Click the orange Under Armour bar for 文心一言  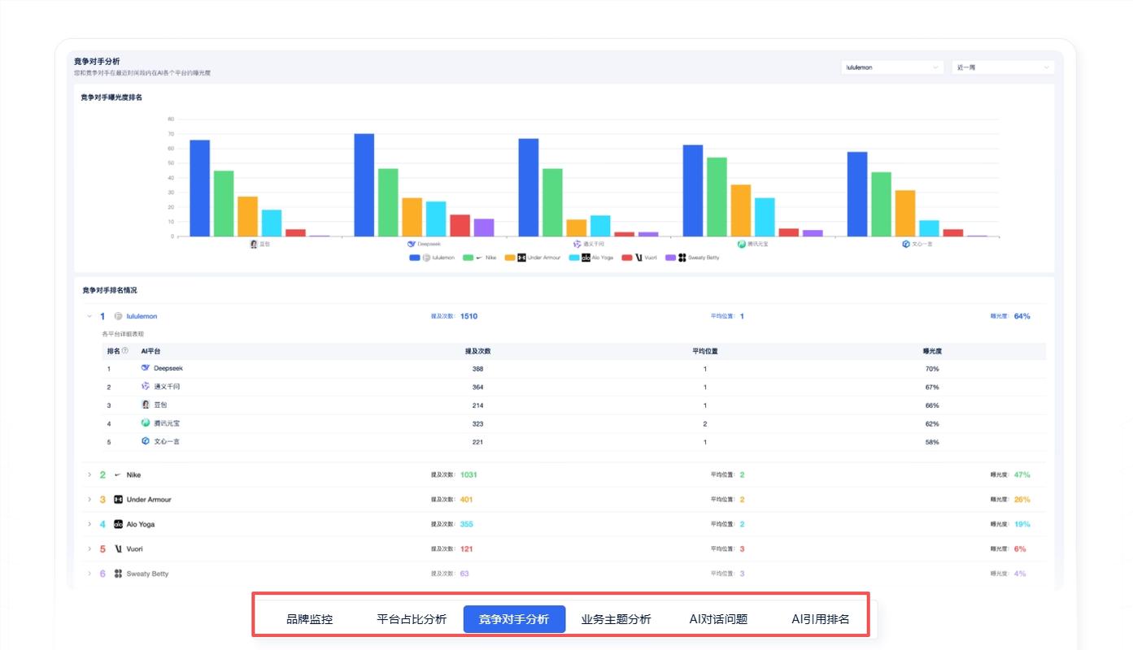click(x=905, y=214)
